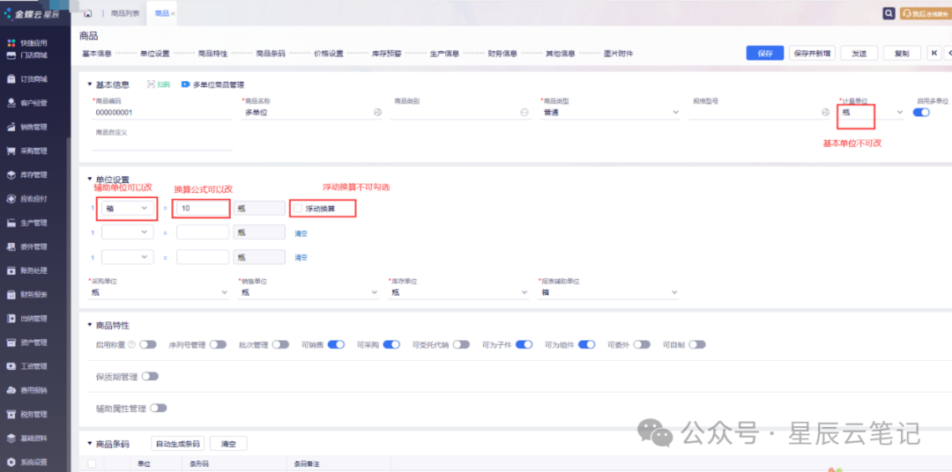Click 自动生成条码 button
The height and width of the screenshot is (472, 952).
tap(178, 444)
